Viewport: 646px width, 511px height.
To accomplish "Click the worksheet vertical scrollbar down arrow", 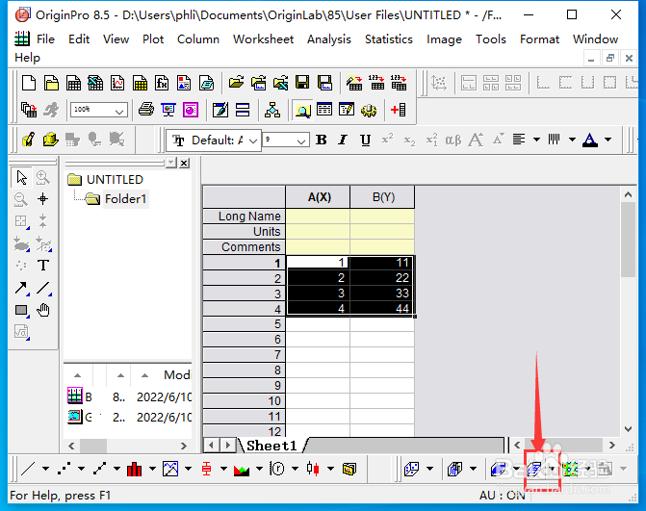I will pyautogui.click(x=628, y=429).
